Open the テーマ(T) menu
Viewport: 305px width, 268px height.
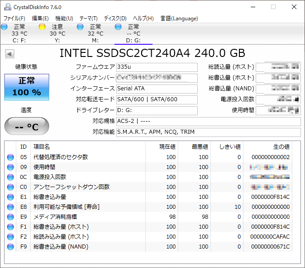(x=89, y=19)
